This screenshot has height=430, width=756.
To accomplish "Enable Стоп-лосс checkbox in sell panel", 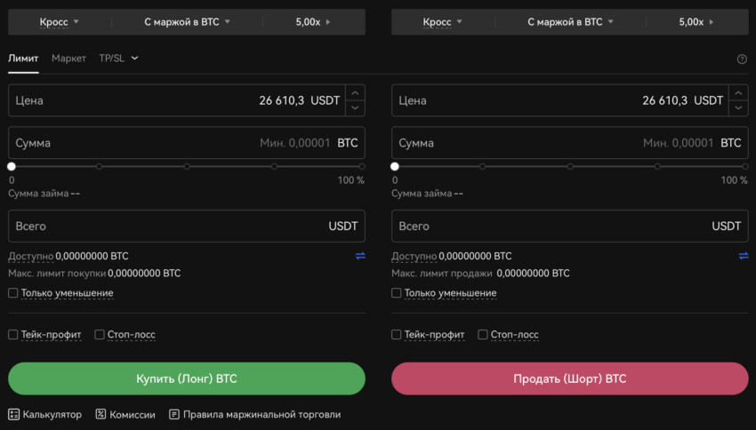I will (483, 334).
